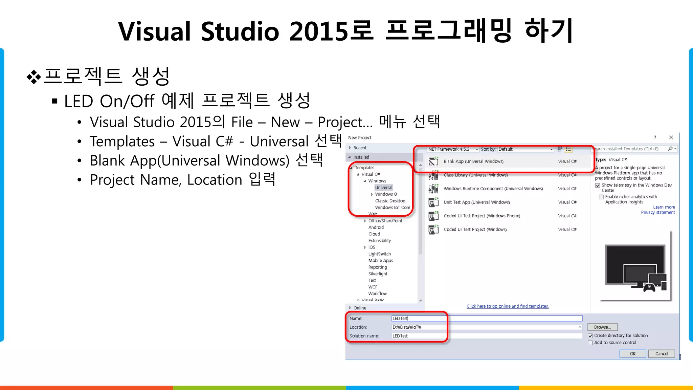Collapse the Installed section
This screenshot has height=390, width=693.
(350, 157)
